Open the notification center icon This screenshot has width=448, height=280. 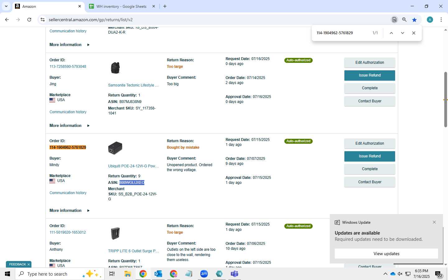439,274
